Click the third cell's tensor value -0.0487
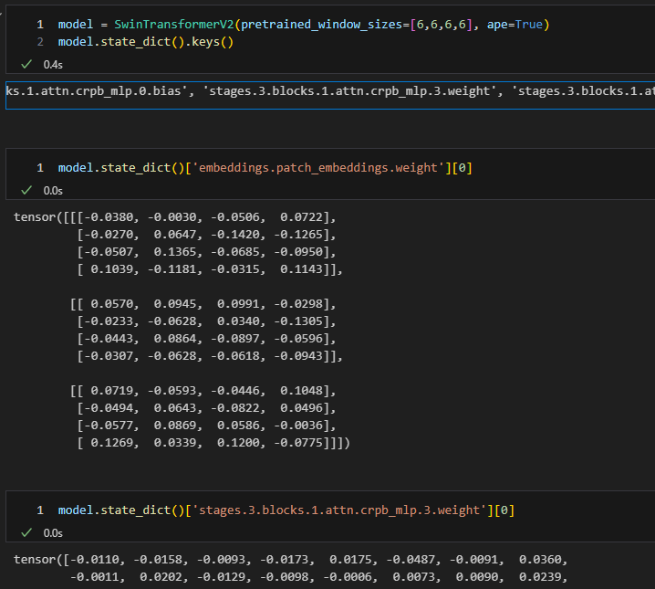The width and height of the screenshot is (655, 589). 411,560
